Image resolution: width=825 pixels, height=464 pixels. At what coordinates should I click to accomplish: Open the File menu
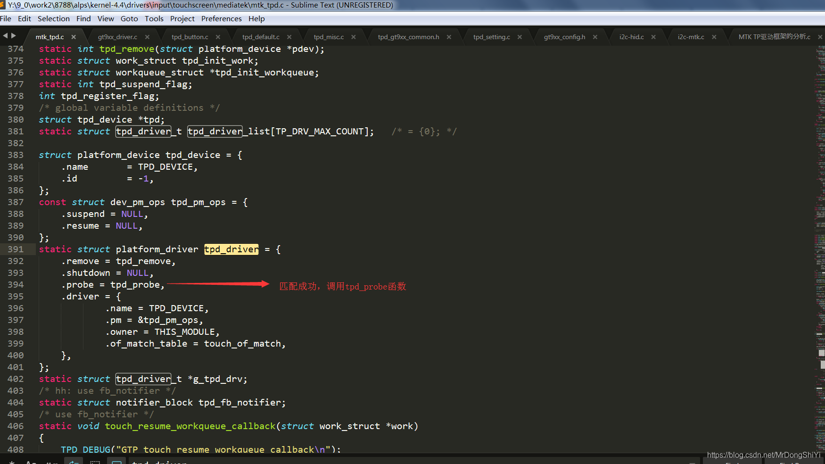click(6, 18)
